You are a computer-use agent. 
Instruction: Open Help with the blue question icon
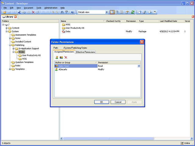[x=73, y=12]
